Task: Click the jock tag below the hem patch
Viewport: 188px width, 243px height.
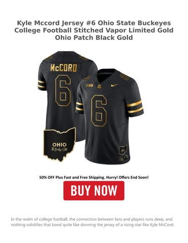Action: pos(123,158)
